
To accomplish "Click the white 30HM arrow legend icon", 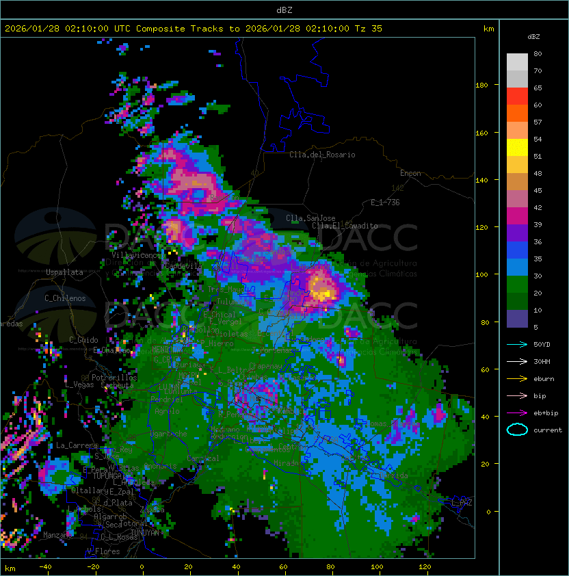I will pyautogui.click(x=517, y=362).
